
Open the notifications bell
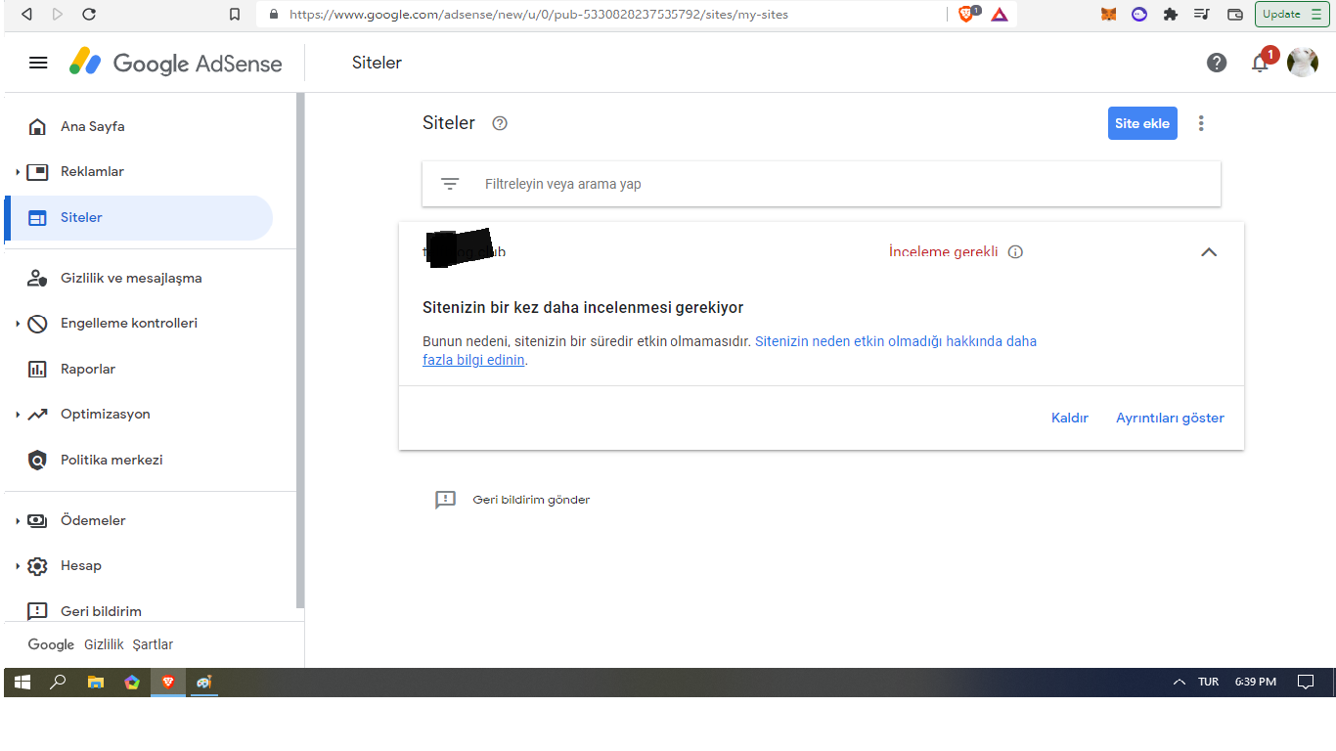tap(1260, 63)
